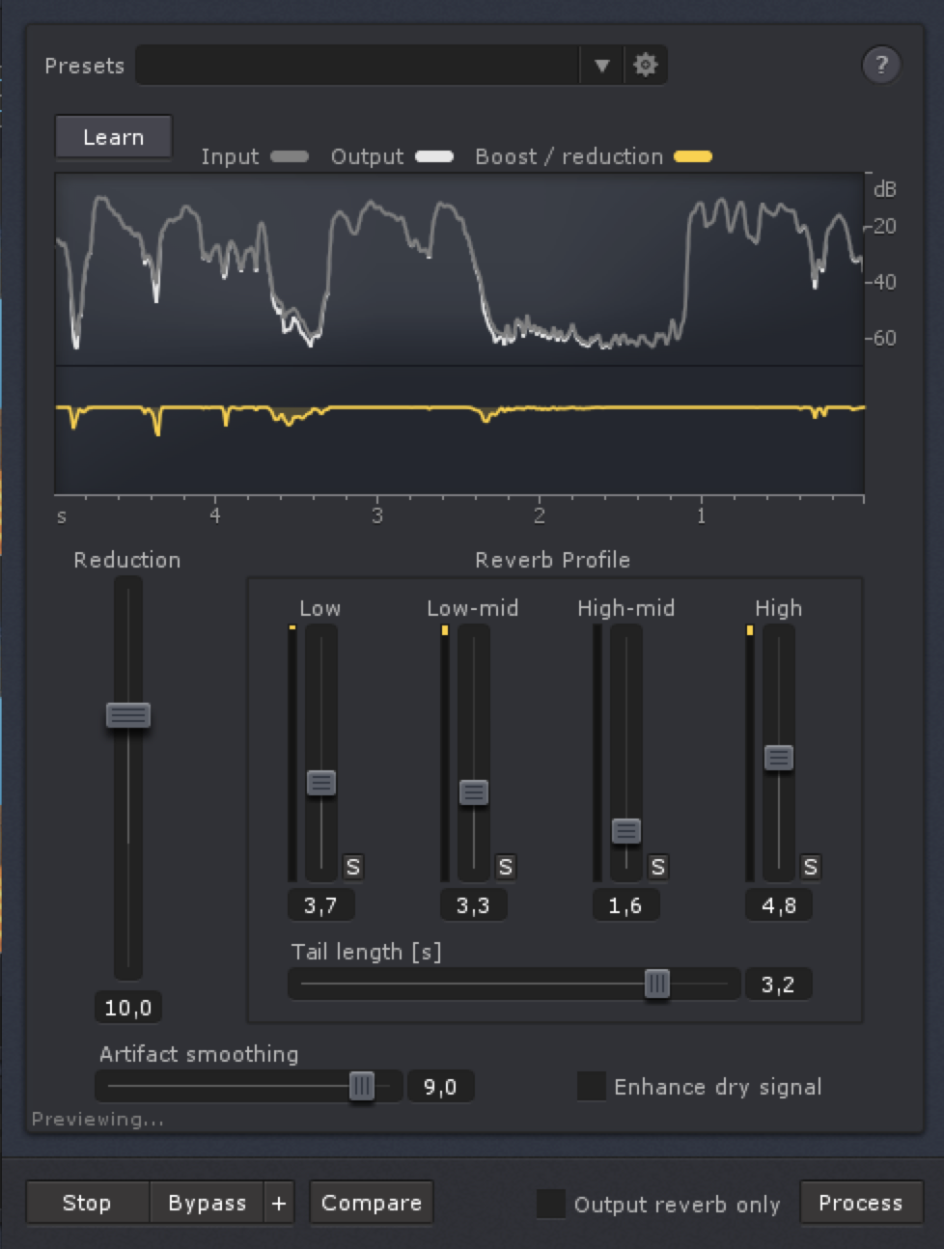944x1249 pixels.
Task: Click the help question mark icon
Action: [x=879, y=66]
